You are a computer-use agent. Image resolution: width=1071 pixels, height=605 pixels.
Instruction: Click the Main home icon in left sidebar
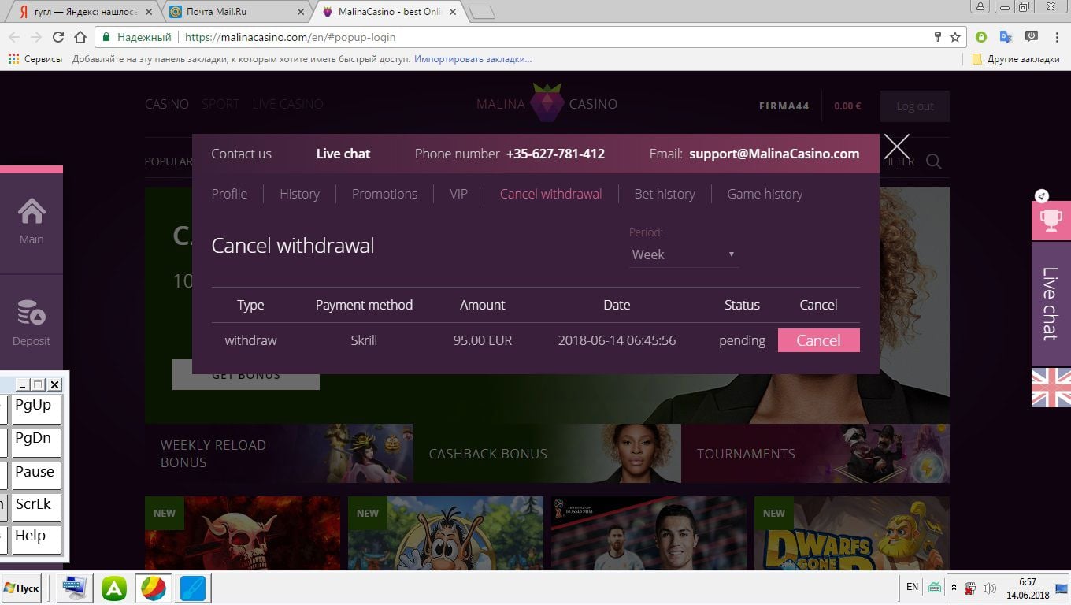tap(31, 212)
